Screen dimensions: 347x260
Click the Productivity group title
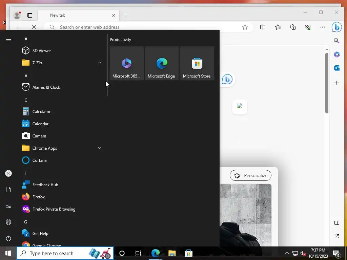coord(120,40)
